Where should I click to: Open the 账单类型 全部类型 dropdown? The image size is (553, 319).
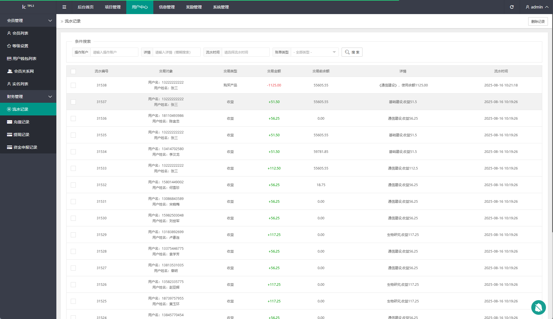[315, 52]
